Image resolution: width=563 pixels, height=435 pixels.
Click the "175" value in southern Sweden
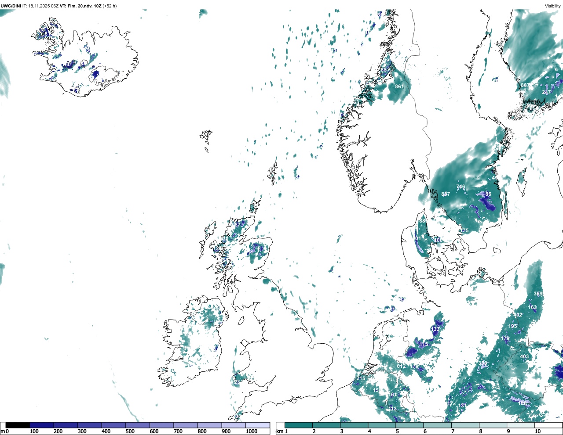click(464, 231)
